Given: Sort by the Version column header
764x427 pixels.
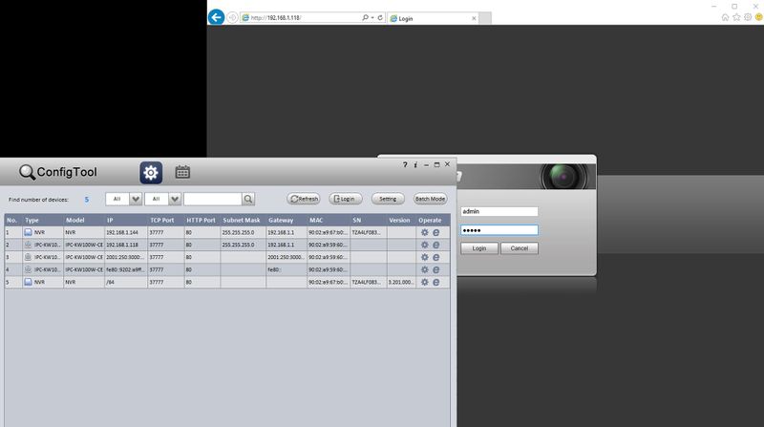Looking at the screenshot, I should 401,221.
